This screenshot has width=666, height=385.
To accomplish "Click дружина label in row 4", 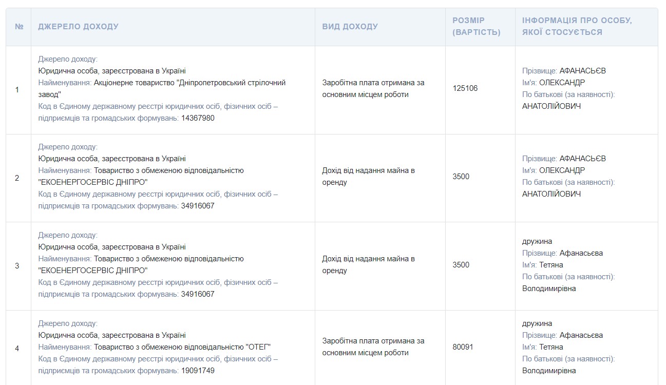I will click(537, 323).
